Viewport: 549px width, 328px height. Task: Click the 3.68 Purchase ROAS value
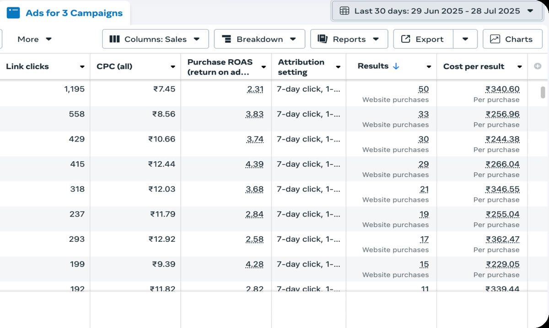[254, 189]
